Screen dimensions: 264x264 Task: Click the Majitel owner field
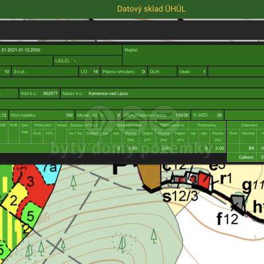[193, 55]
